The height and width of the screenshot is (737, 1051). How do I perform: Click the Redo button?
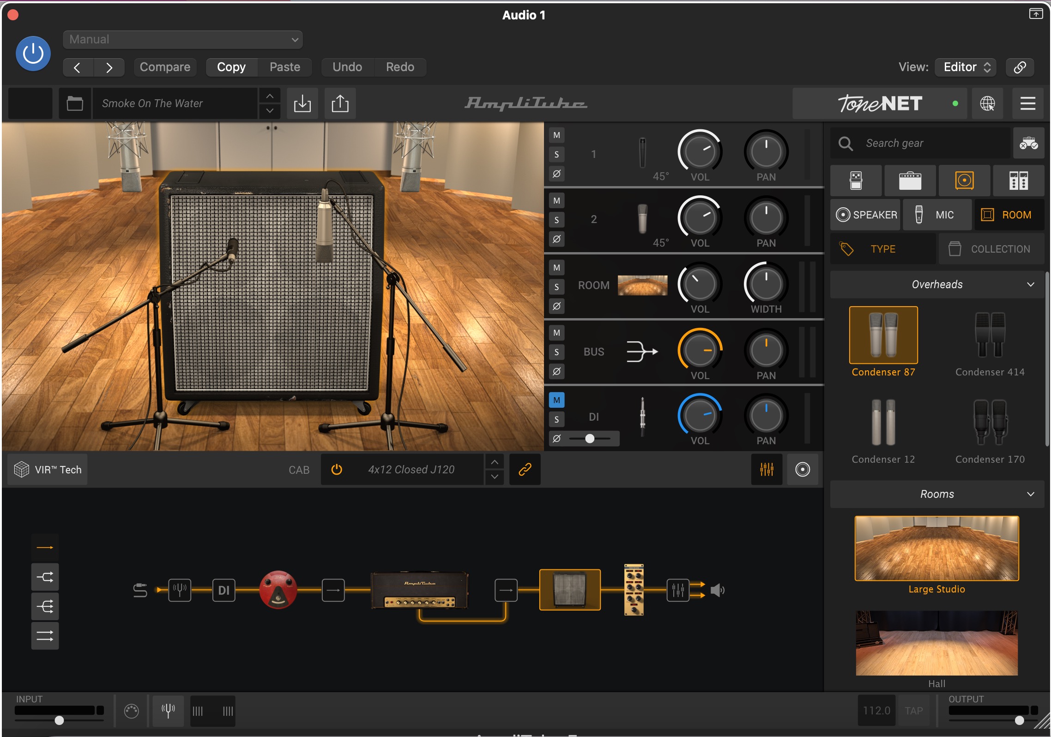pyautogui.click(x=400, y=67)
